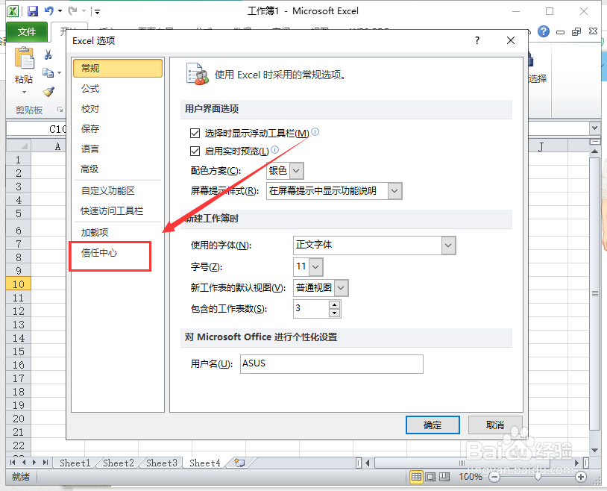Image resolution: width=607 pixels, height=491 pixels.
Task: Close the Excel 选项 dialog
Action: point(511,40)
